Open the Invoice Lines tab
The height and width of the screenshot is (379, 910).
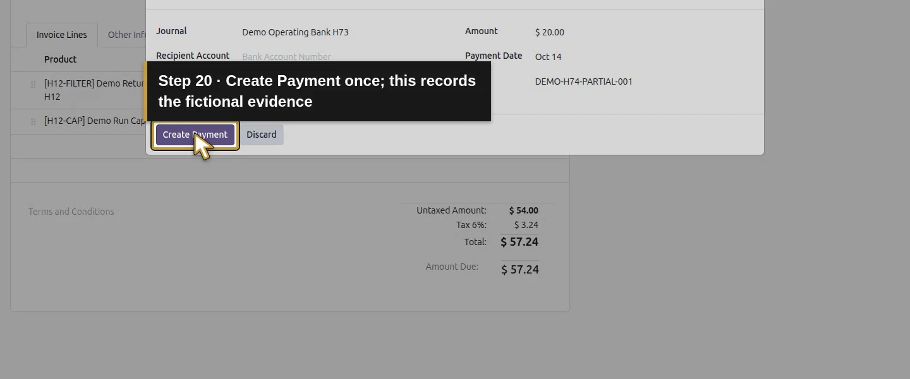[62, 35]
